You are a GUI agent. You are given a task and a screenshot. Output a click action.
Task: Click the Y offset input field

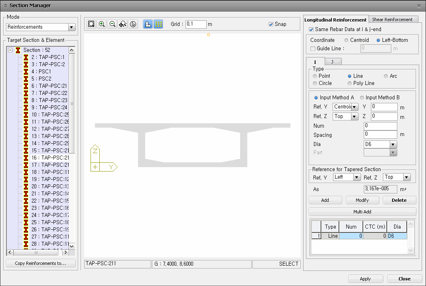384,107
